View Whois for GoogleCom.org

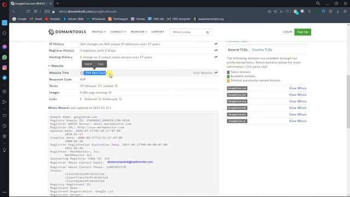(x=297, y=101)
